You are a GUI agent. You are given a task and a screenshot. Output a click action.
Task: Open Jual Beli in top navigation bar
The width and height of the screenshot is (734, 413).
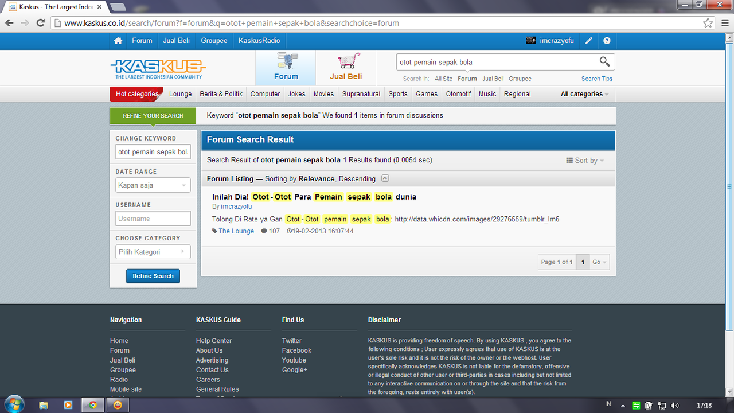pos(176,41)
